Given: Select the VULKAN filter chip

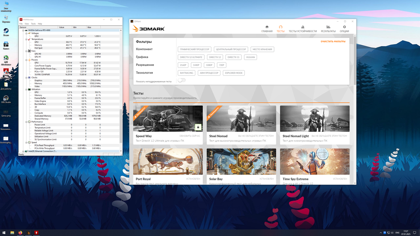Looking at the screenshot, I should pyautogui.click(x=250, y=57).
